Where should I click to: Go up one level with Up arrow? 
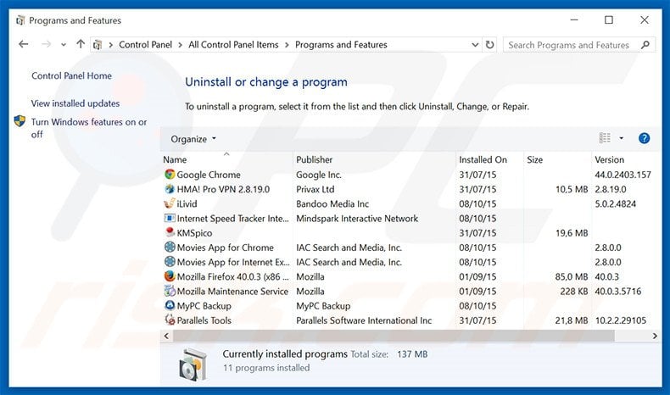pyautogui.click(x=81, y=45)
